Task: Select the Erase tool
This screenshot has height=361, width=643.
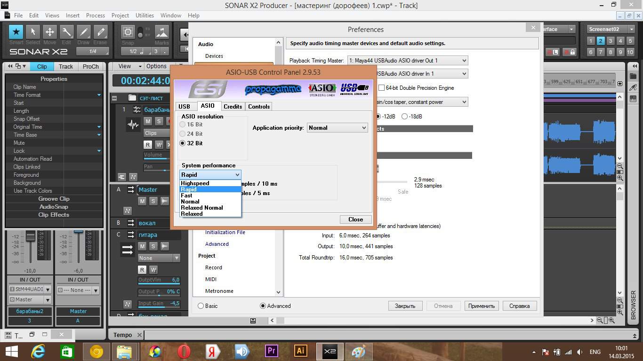Action: pos(100,32)
